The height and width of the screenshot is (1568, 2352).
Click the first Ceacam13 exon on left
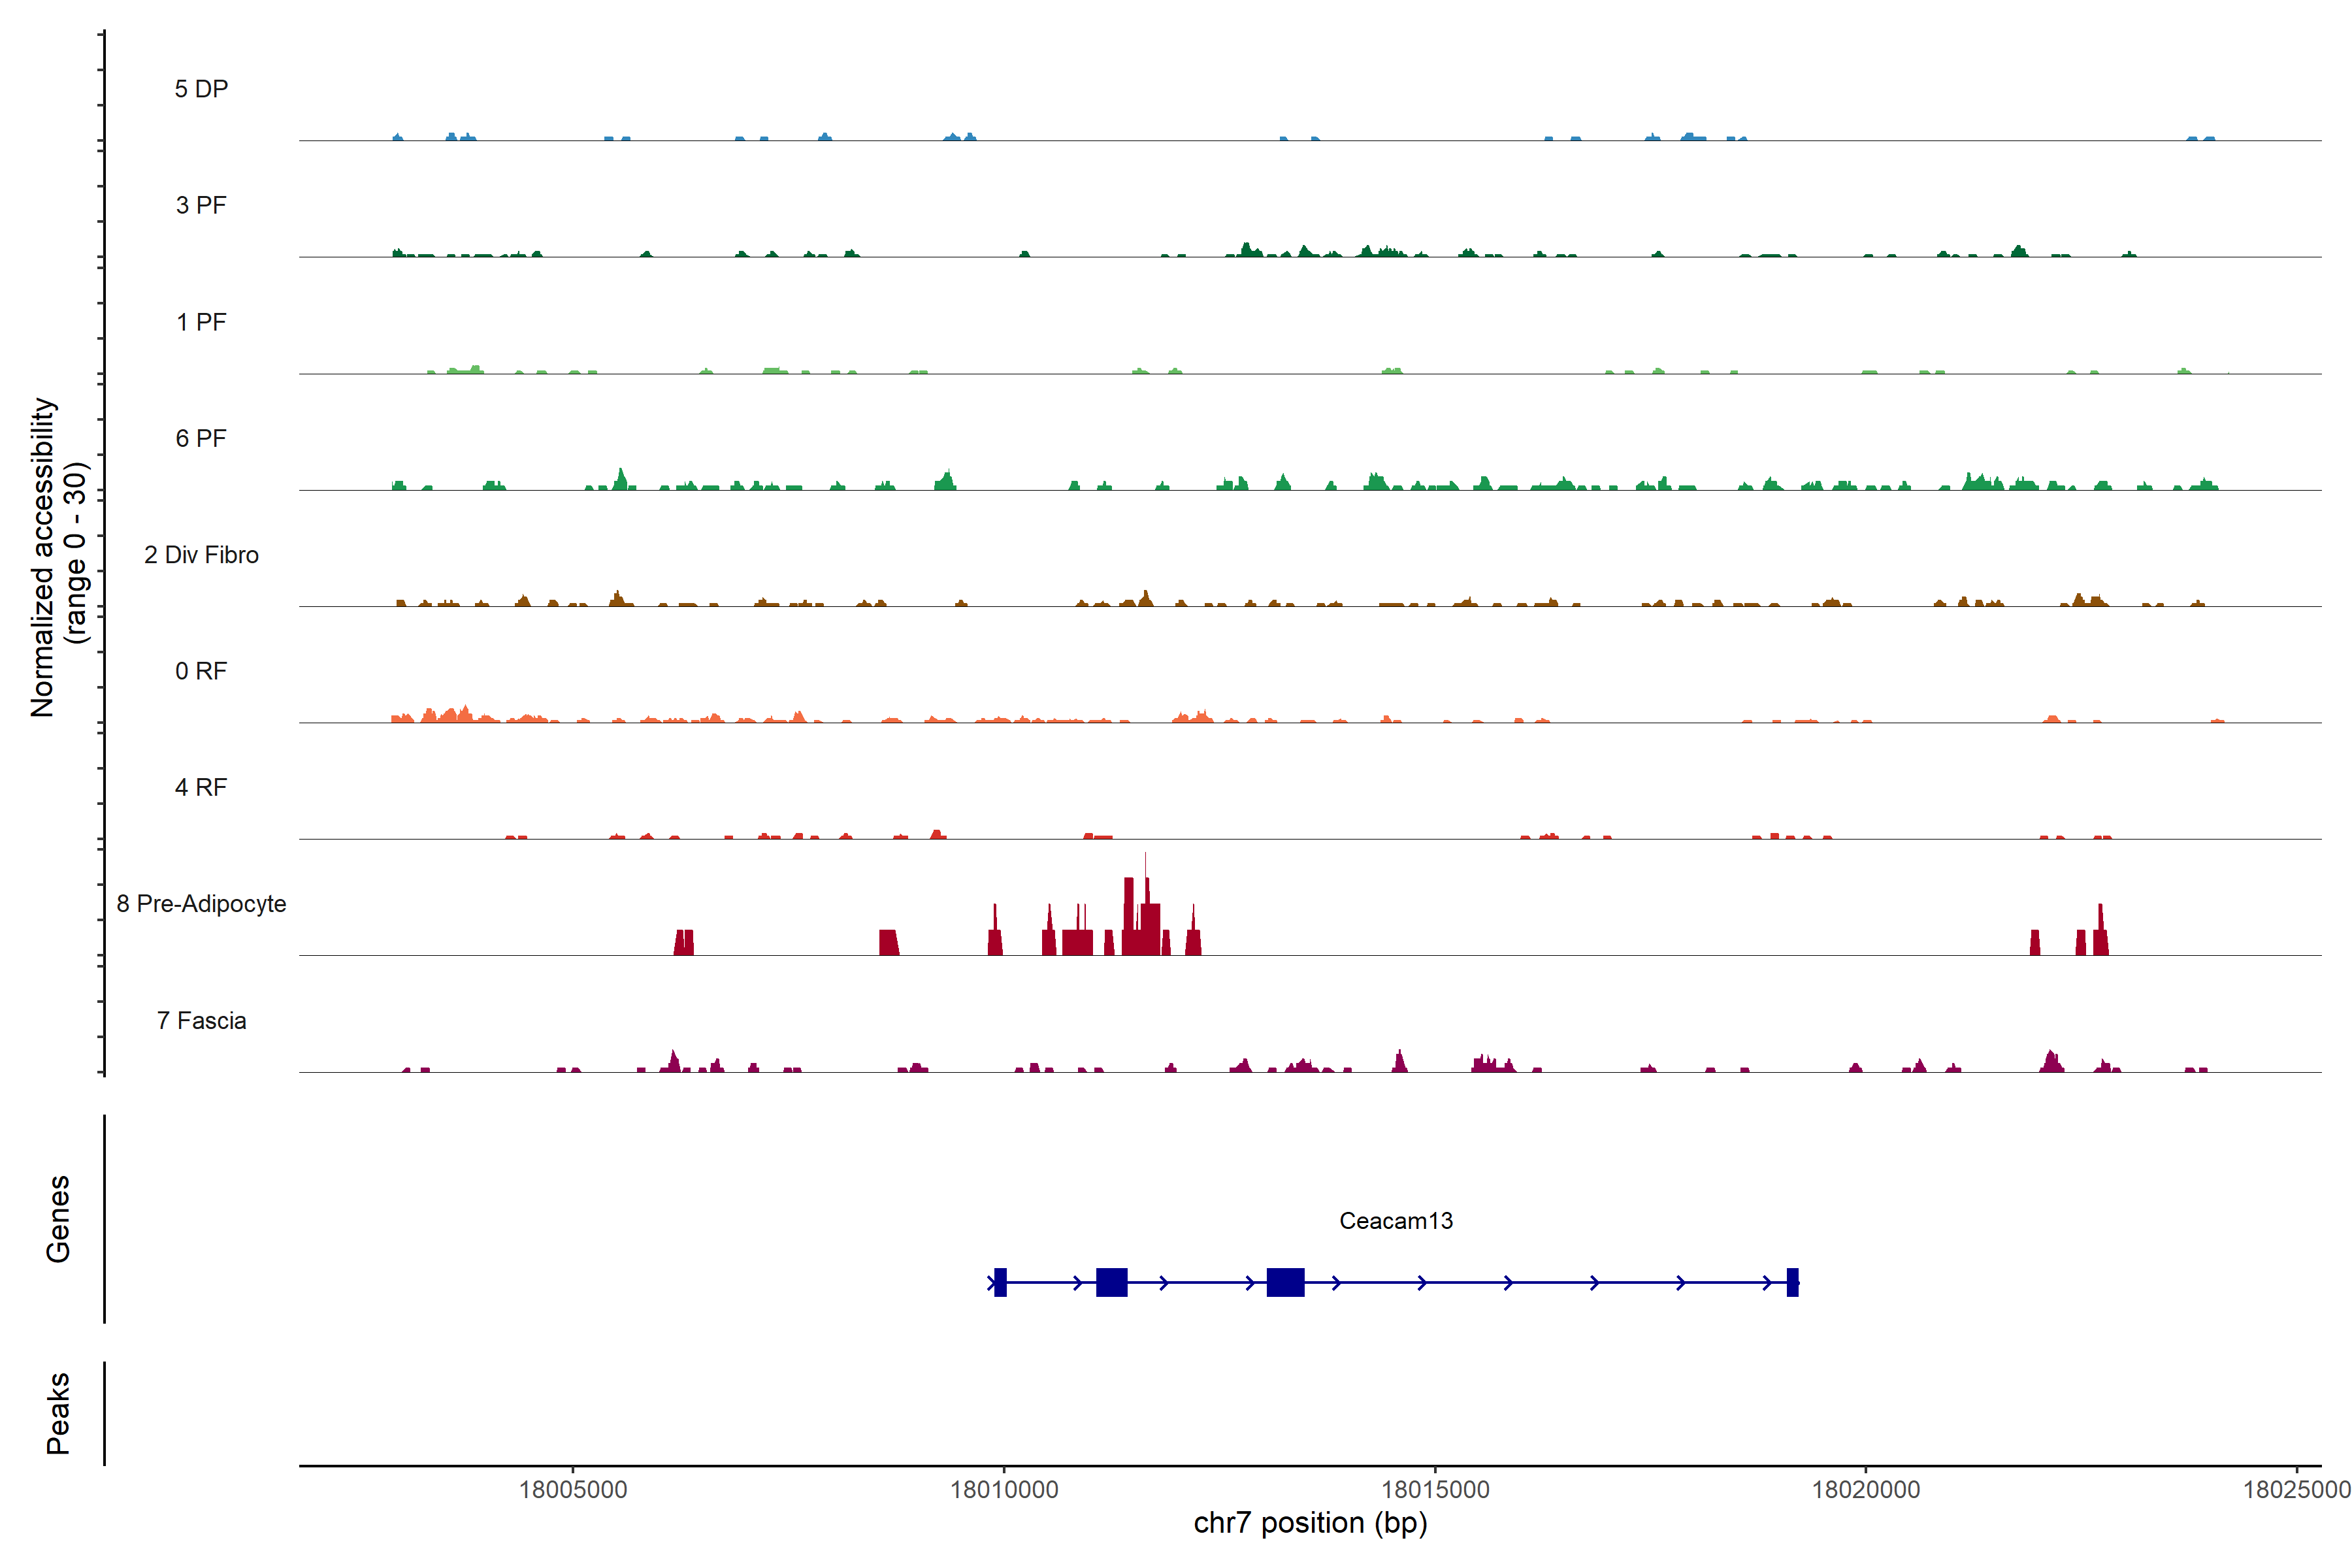point(1000,1282)
